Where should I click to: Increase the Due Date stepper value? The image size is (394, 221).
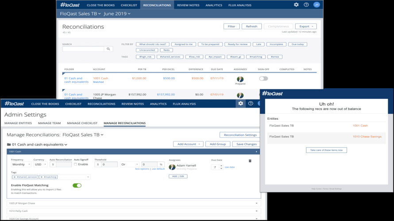point(221,166)
